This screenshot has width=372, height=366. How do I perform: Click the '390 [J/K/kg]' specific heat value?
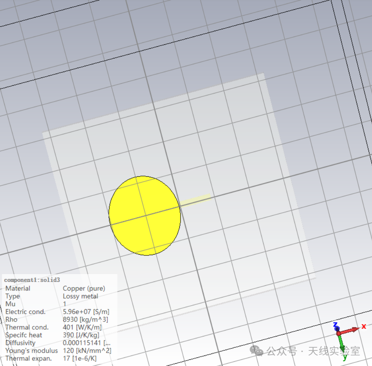tap(81, 335)
